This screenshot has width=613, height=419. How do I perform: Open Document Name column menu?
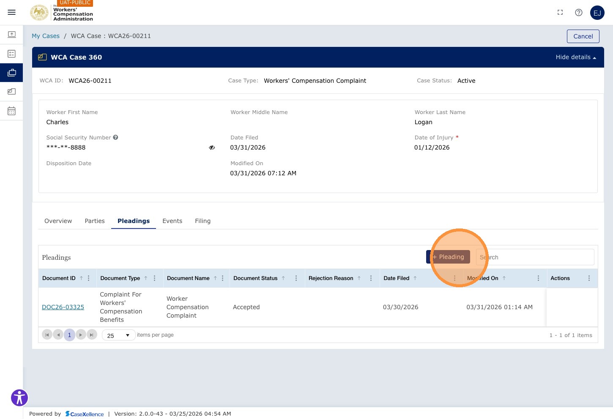coord(222,278)
